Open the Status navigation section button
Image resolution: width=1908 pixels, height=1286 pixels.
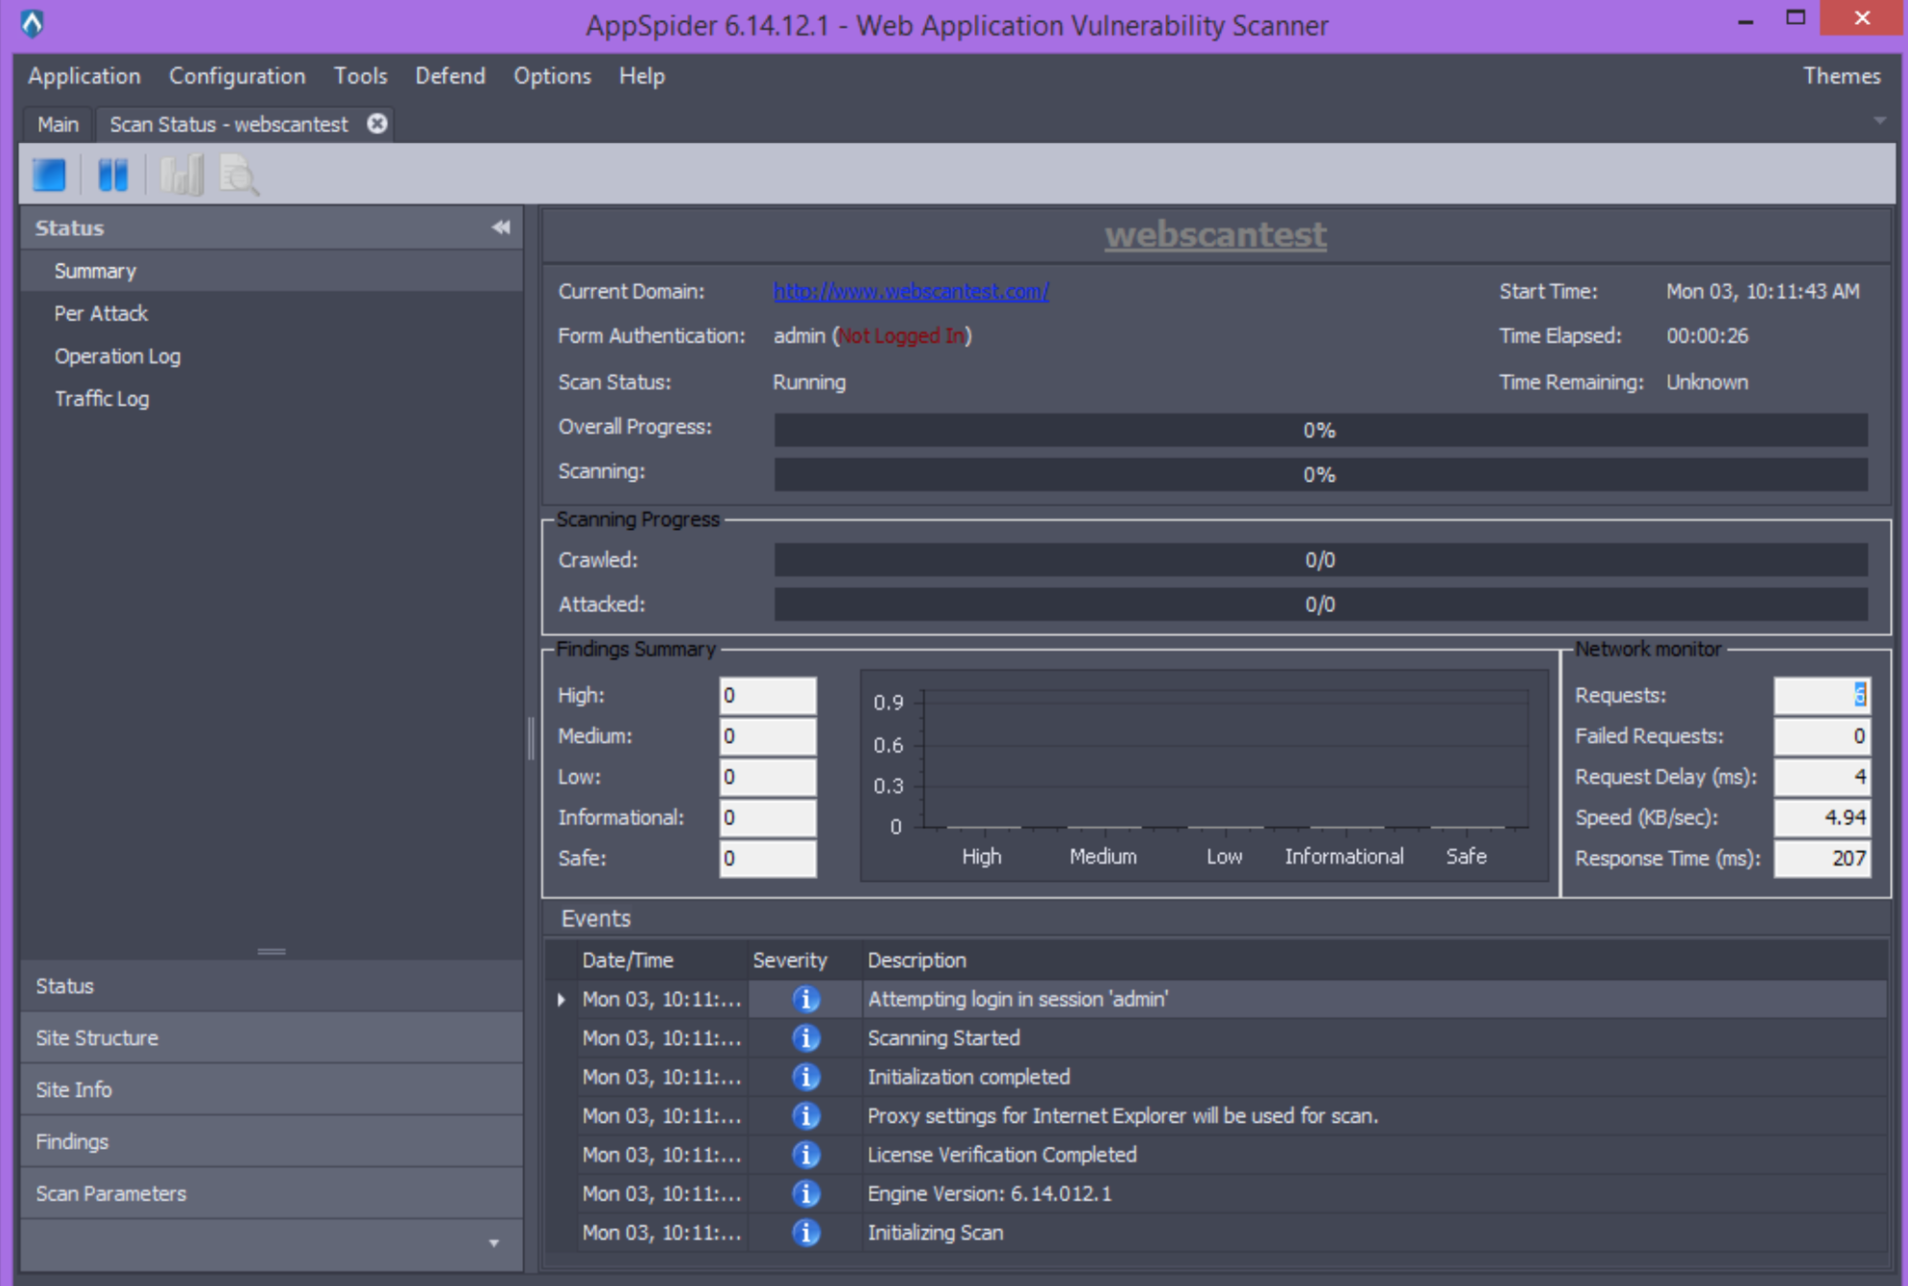273,986
